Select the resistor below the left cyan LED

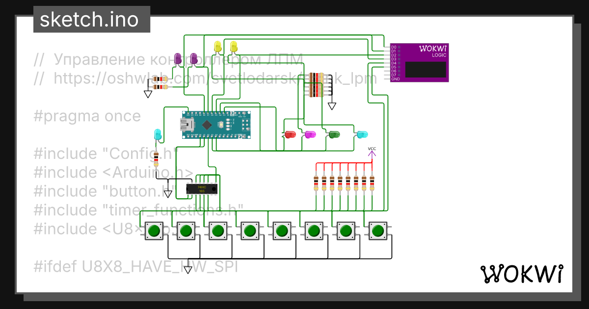[157, 160]
